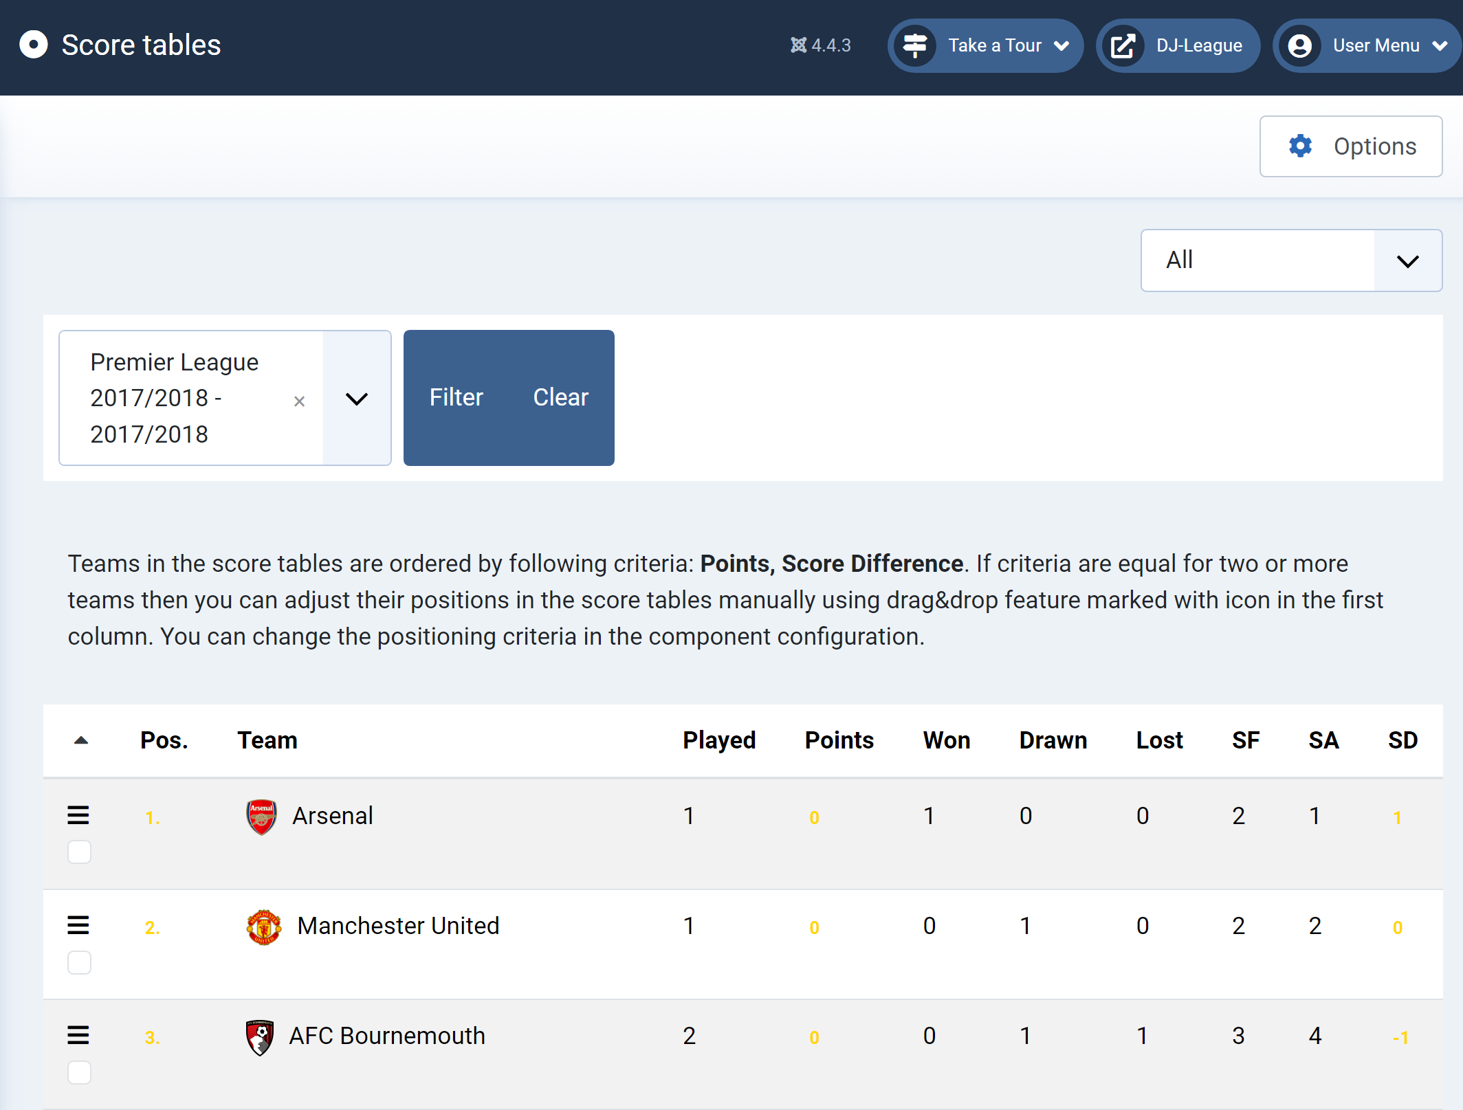Click the Filter button
This screenshot has height=1110, width=1463.
coord(456,397)
